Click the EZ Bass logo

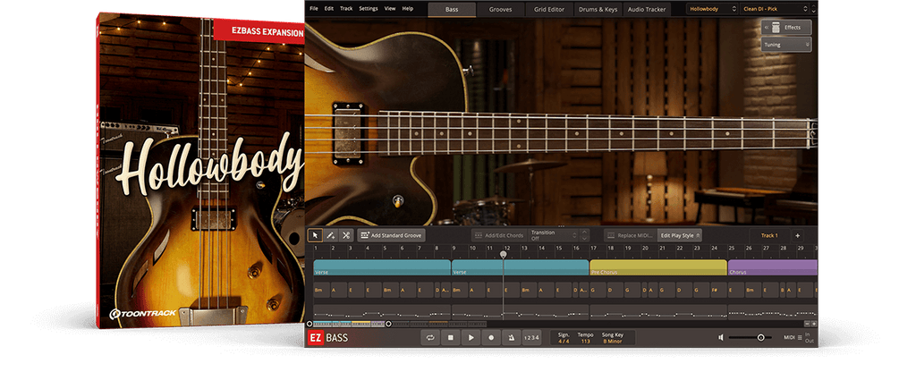coord(327,337)
